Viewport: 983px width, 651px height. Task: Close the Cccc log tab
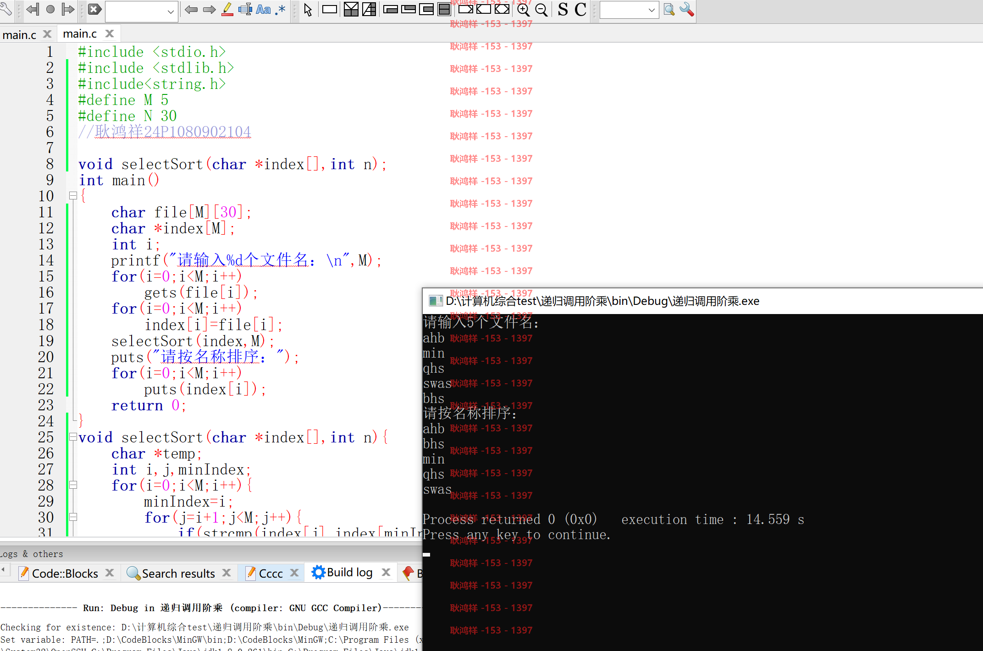click(x=294, y=573)
